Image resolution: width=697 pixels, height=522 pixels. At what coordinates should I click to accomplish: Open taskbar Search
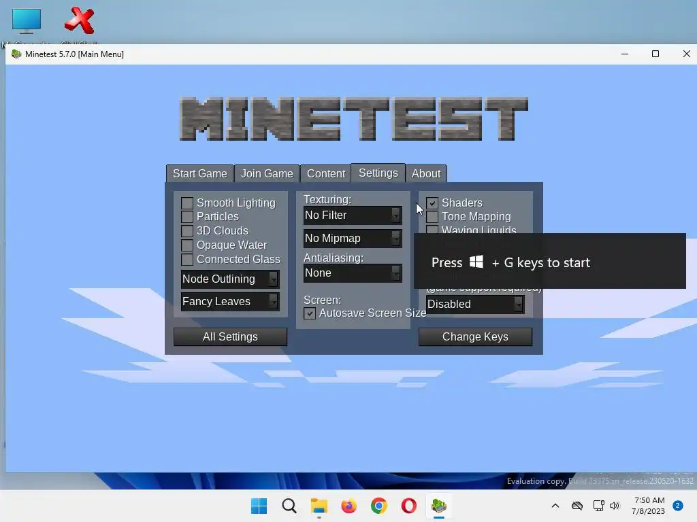(289, 506)
